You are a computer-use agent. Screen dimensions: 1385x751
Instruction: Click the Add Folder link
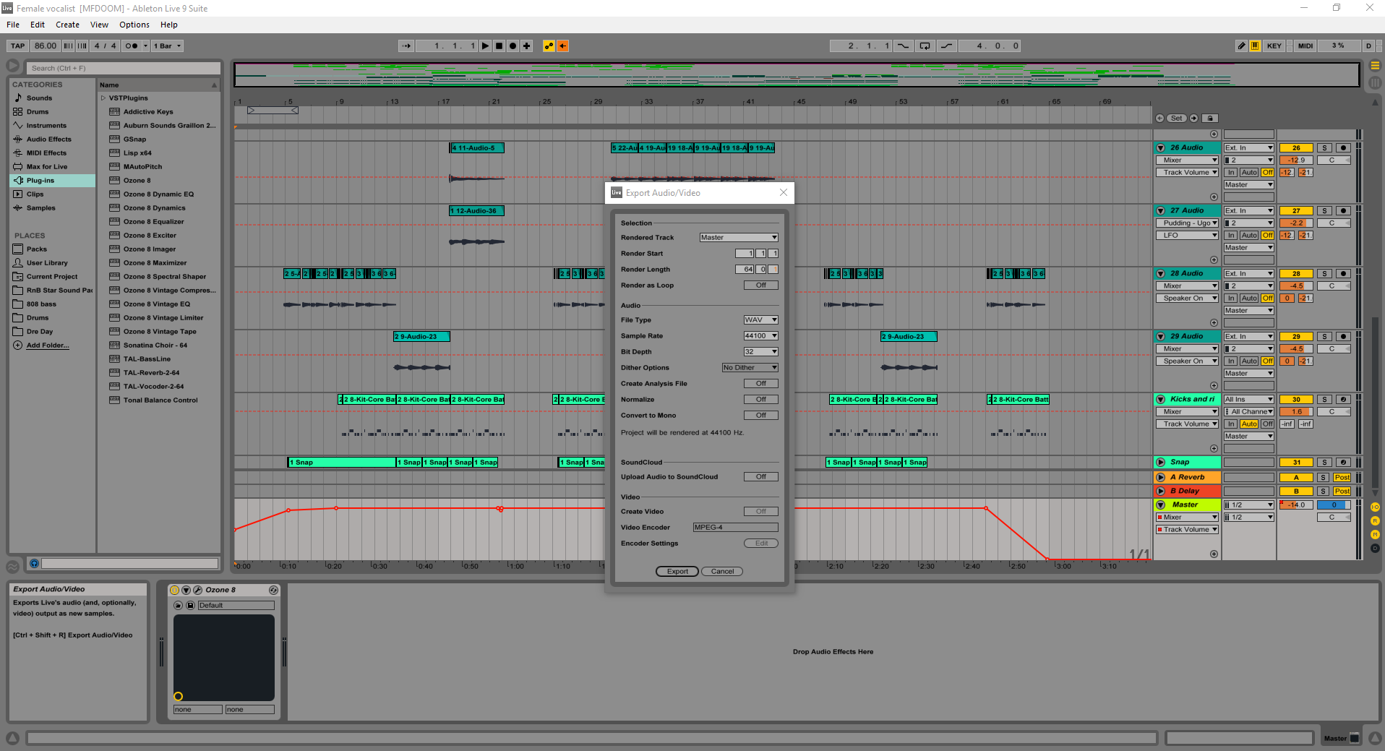(x=48, y=346)
